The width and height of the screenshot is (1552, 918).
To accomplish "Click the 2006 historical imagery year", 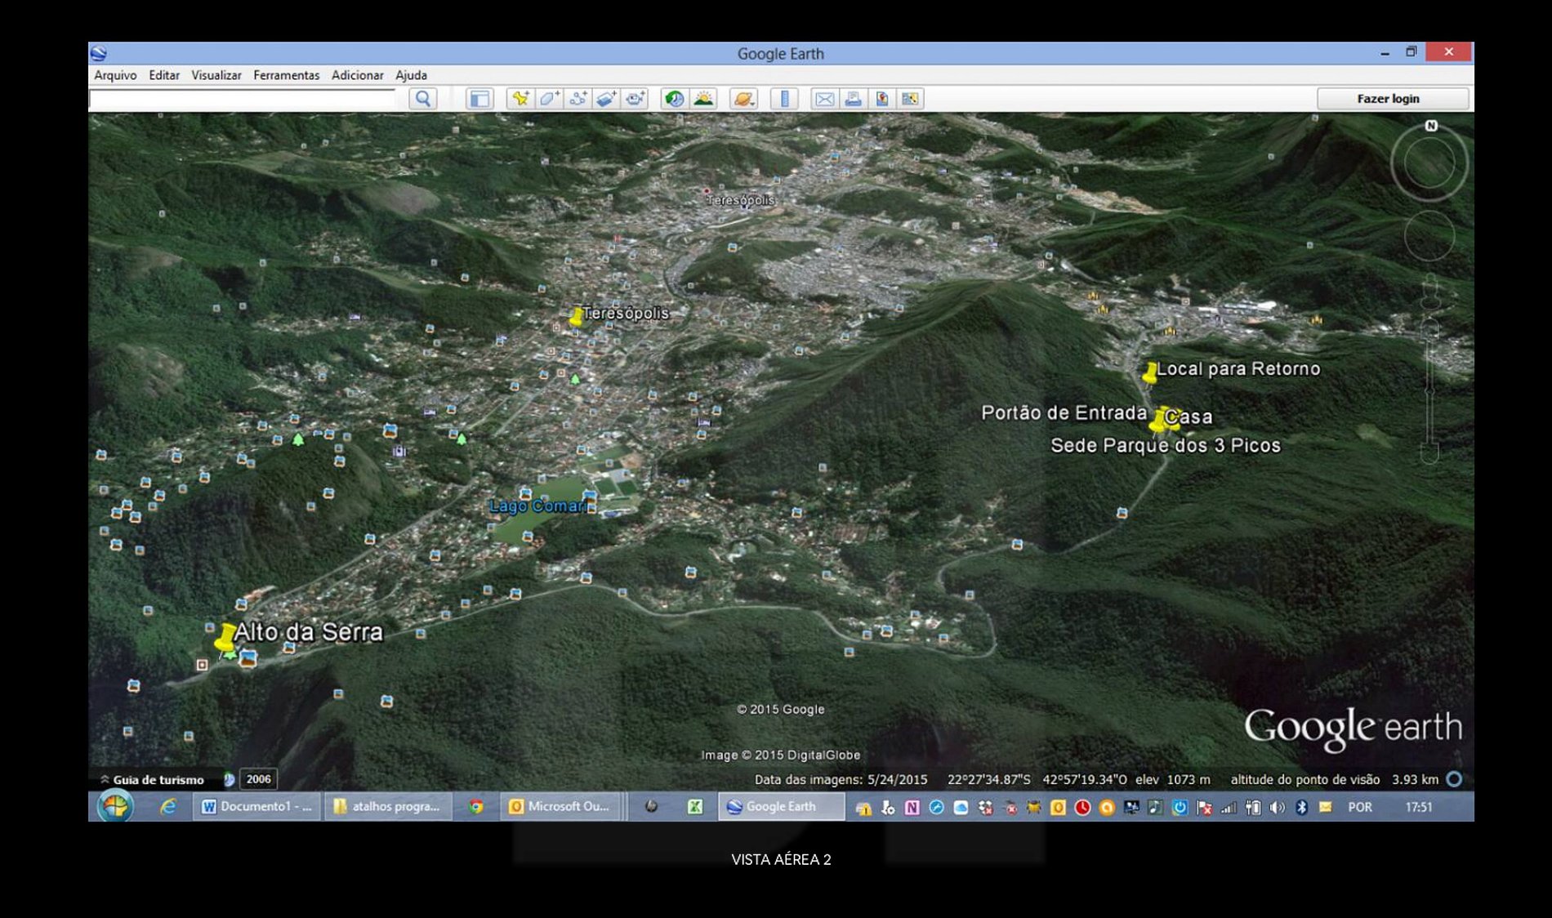I will pyautogui.click(x=258, y=779).
